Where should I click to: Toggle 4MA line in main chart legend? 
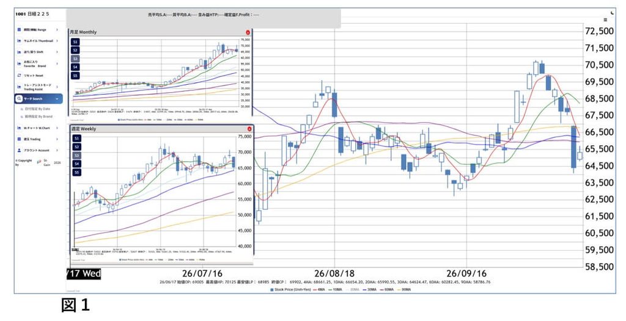(319, 289)
